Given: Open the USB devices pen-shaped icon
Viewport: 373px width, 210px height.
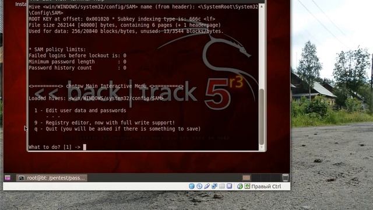Looking at the screenshot, I should coord(207,186).
